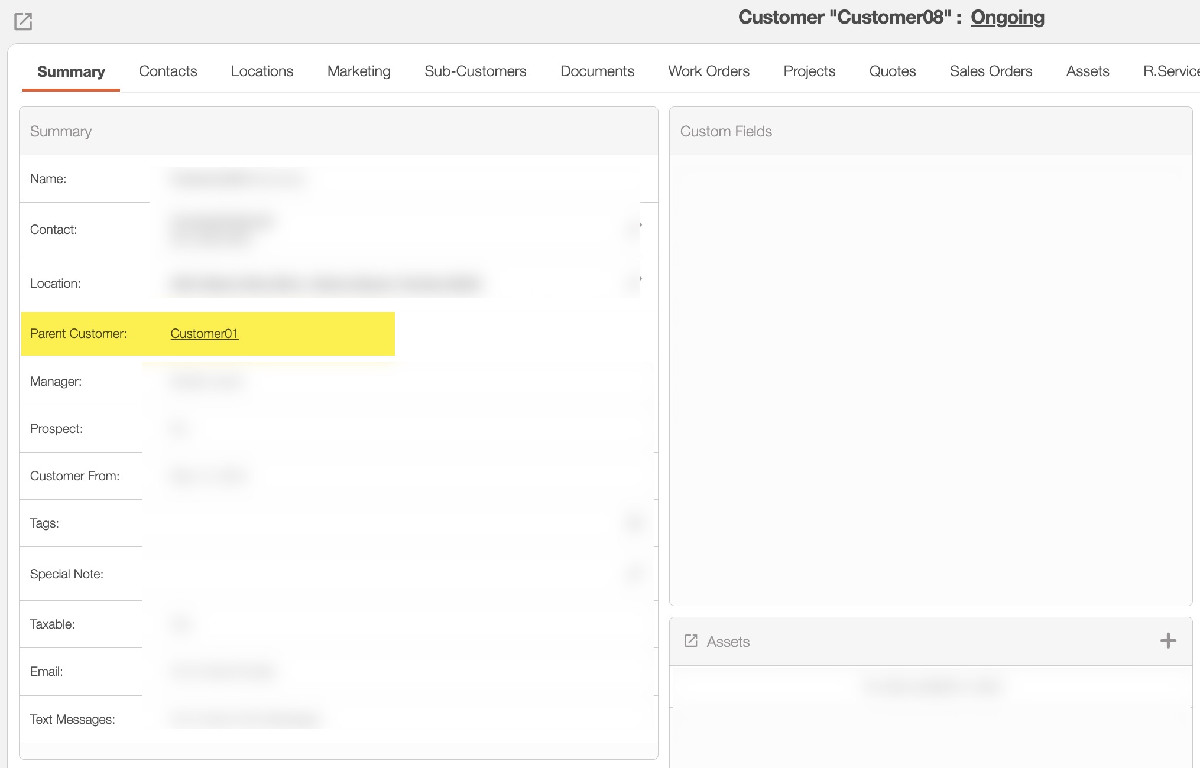View the Sub-Customers tab
1200x768 pixels.
point(475,71)
